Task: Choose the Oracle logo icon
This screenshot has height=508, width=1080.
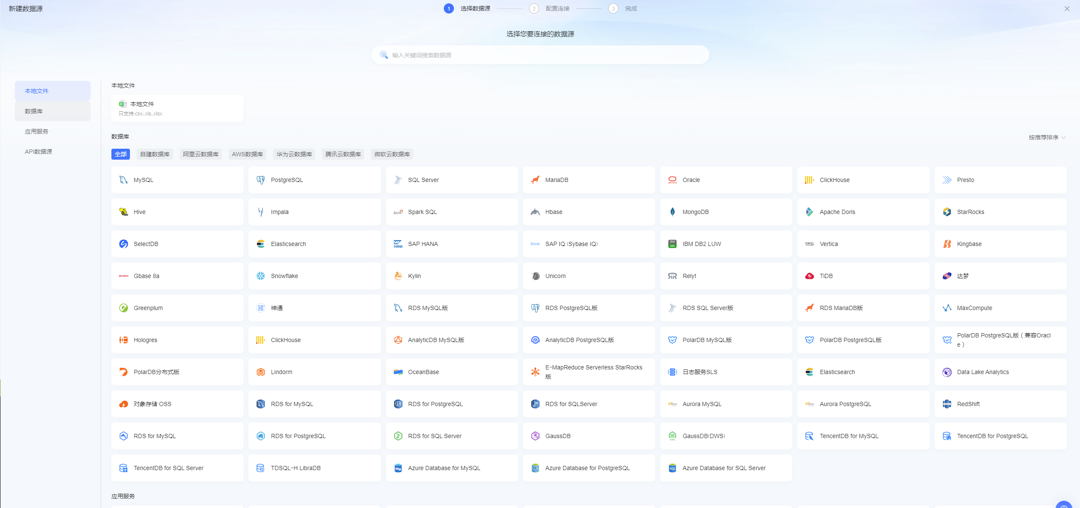Action: (672, 180)
